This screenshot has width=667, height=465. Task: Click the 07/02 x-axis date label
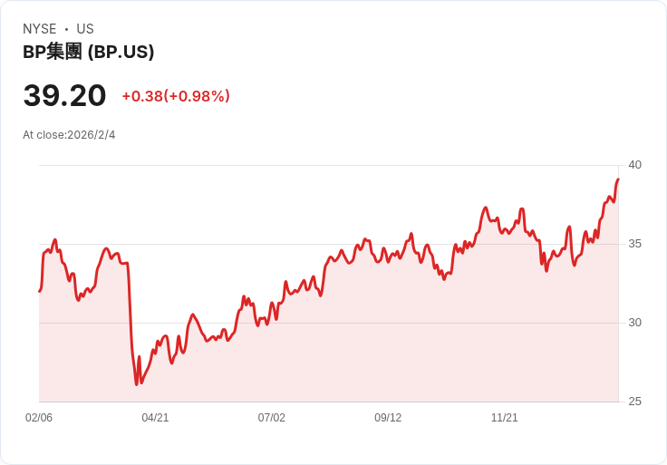pyautogui.click(x=272, y=418)
